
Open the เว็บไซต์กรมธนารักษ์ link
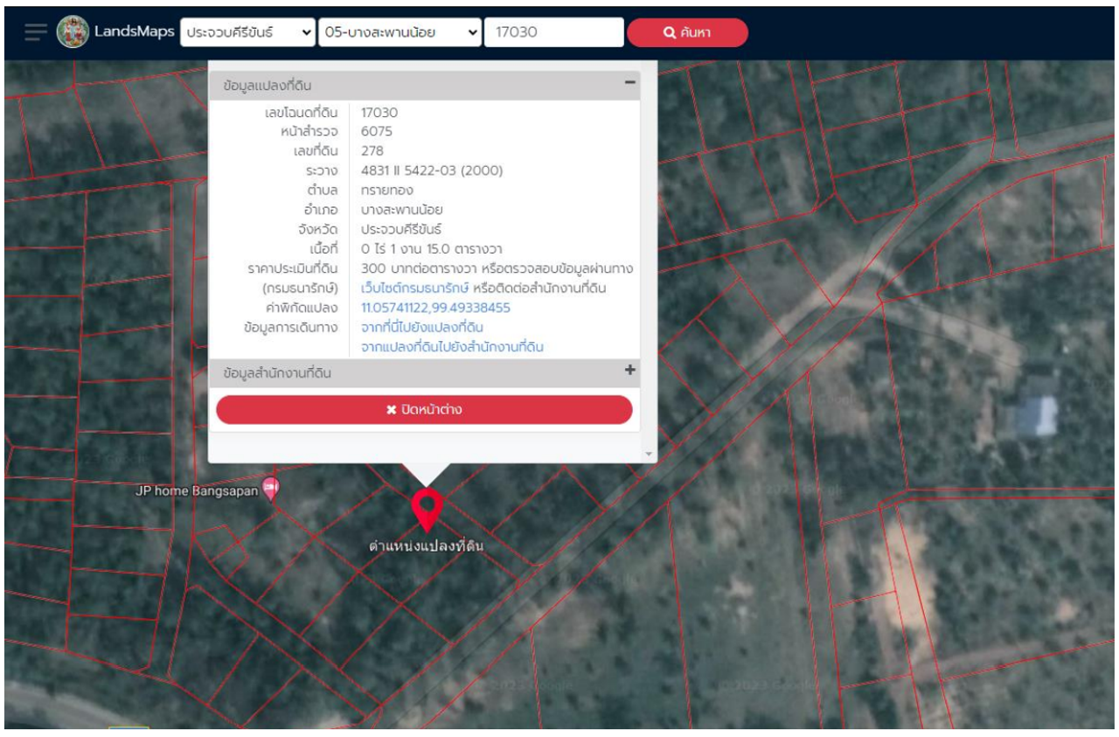tap(415, 289)
